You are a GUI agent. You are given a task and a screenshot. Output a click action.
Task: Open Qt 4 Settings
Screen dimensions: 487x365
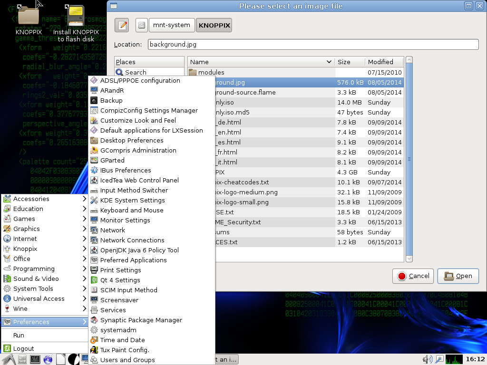click(x=152, y=280)
